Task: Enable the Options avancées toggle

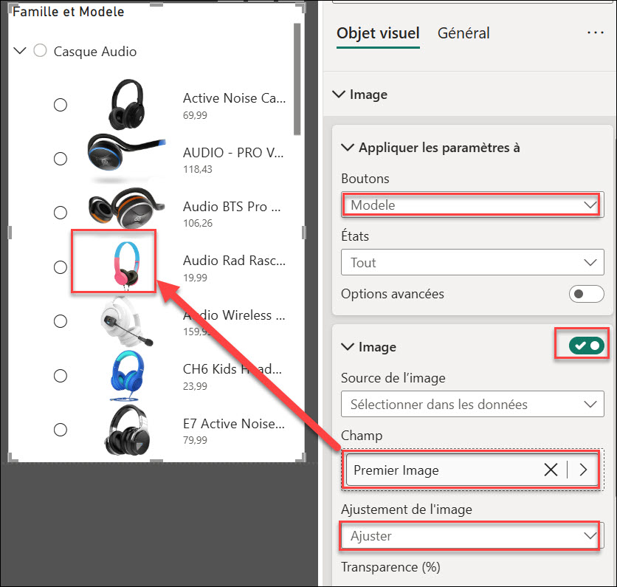Action: click(x=586, y=294)
